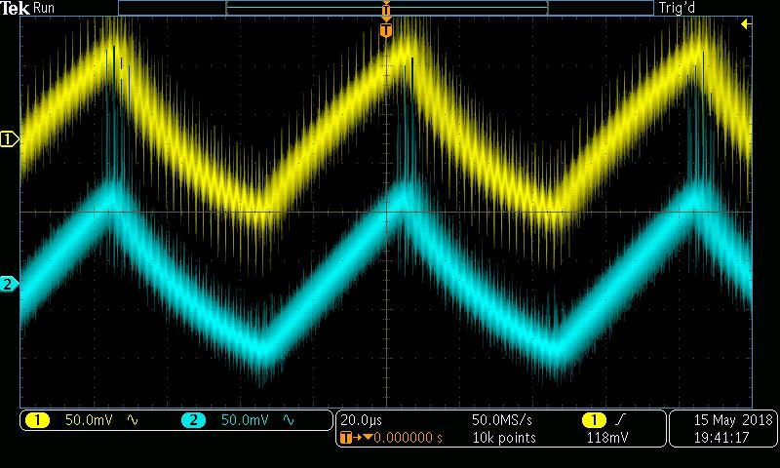Image resolution: width=780 pixels, height=468 pixels.
Task: Select the yellow channel 1 badge in readout
Action: pos(38,421)
